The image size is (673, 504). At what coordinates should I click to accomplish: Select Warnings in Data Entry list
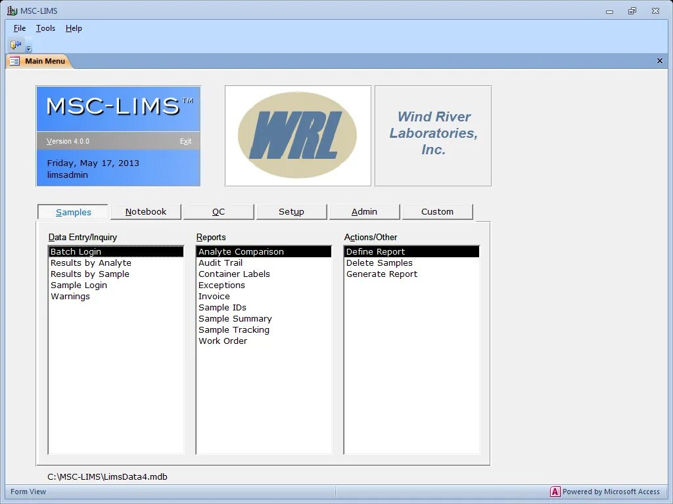point(116,296)
